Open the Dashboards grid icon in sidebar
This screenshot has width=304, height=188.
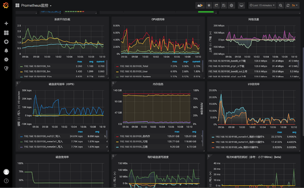coord(6,33)
